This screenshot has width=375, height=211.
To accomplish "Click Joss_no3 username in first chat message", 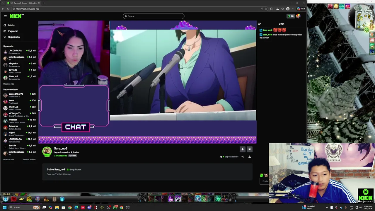I will (x=267, y=30).
